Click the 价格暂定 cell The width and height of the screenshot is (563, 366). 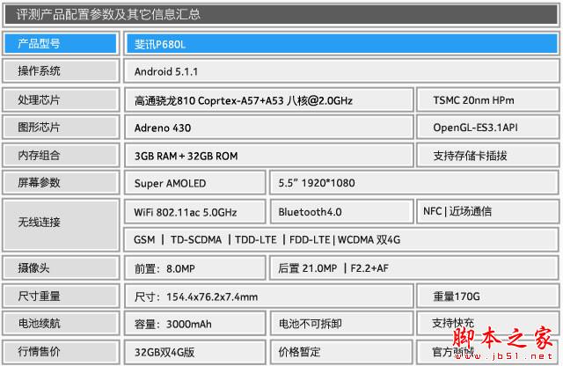coord(341,352)
